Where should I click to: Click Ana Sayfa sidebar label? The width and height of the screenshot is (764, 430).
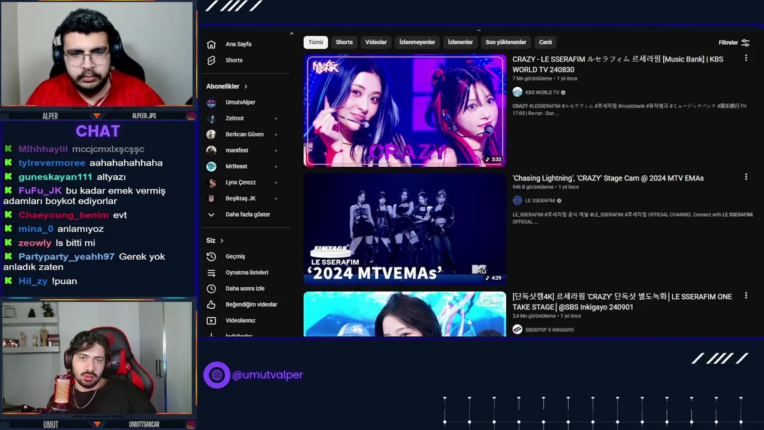tap(238, 44)
